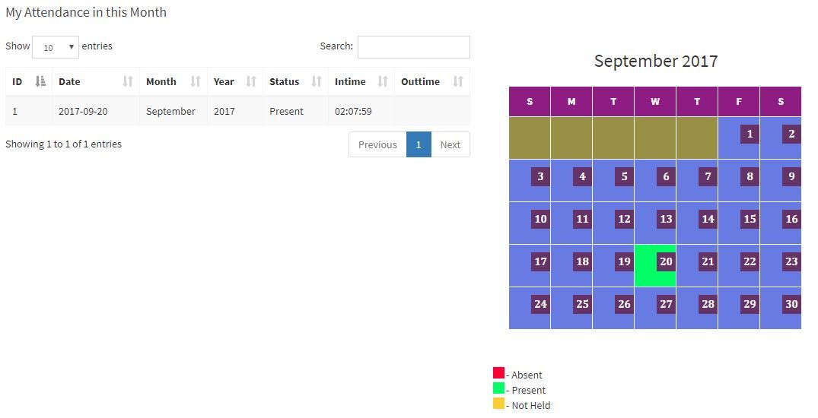This screenshot has width=818, height=418.
Task: Click inside the Search input field
Action: click(414, 47)
